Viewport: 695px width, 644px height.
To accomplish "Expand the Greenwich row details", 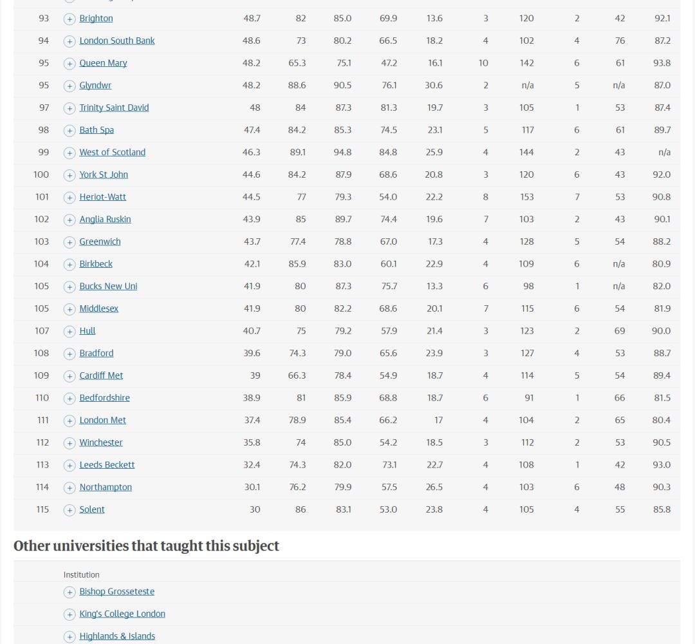I will [69, 242].
